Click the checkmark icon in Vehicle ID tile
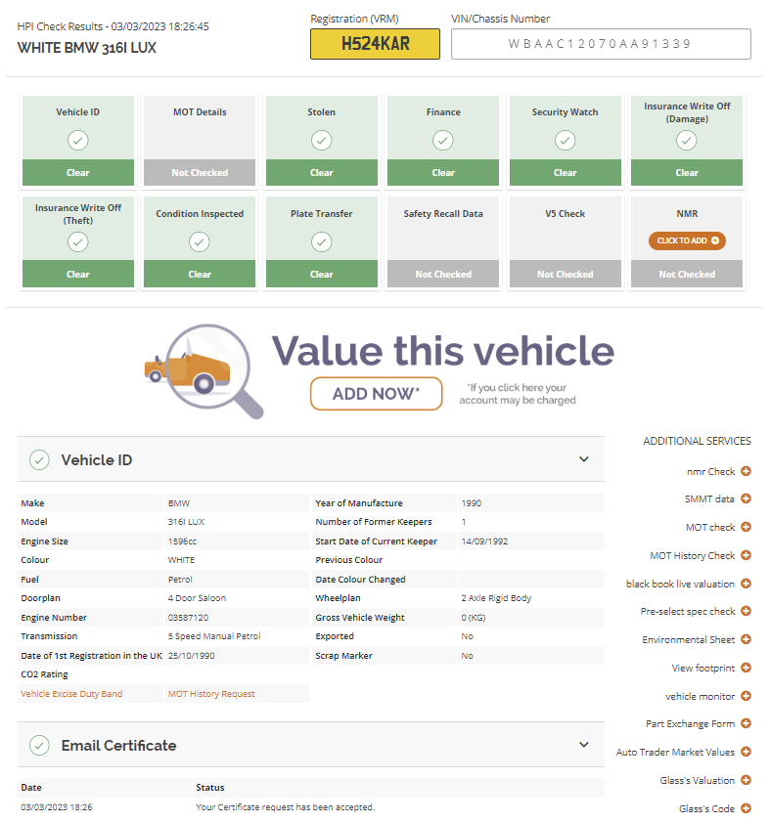 pos(77,140)
